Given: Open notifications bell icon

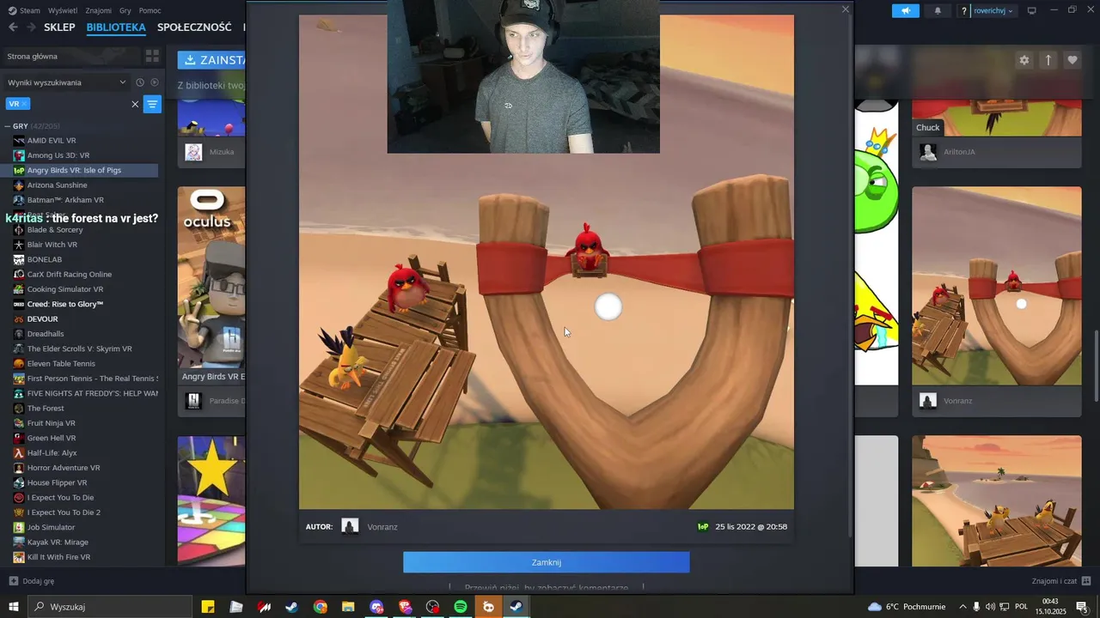Looking at the screenshot, I should click(938, 10).
